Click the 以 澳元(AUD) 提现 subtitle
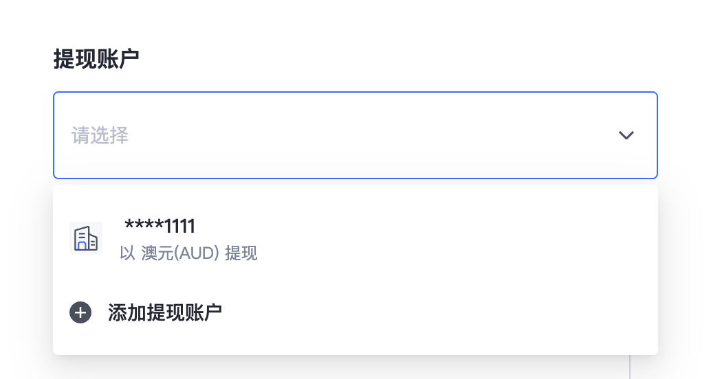 [x=188, y=253]
